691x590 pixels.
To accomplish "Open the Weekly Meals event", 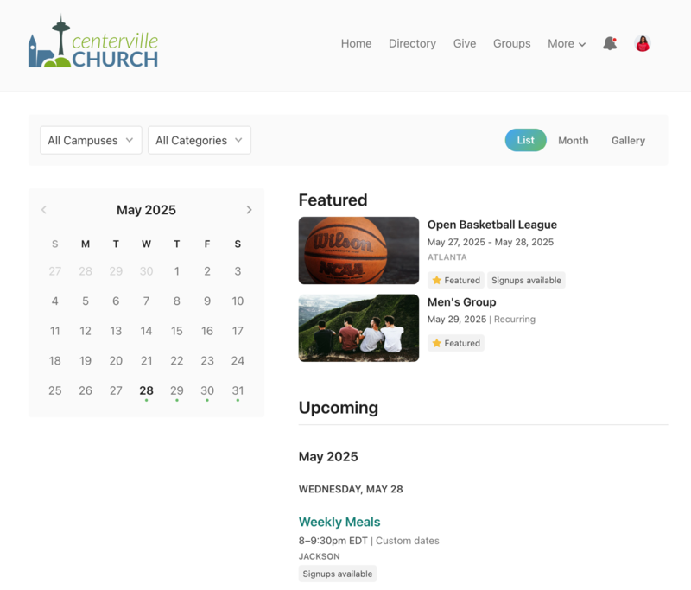I will pos(339,522).
